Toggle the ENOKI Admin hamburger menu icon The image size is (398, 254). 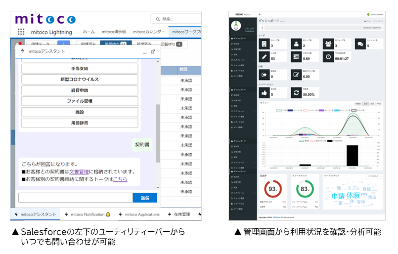pos(260,14)
